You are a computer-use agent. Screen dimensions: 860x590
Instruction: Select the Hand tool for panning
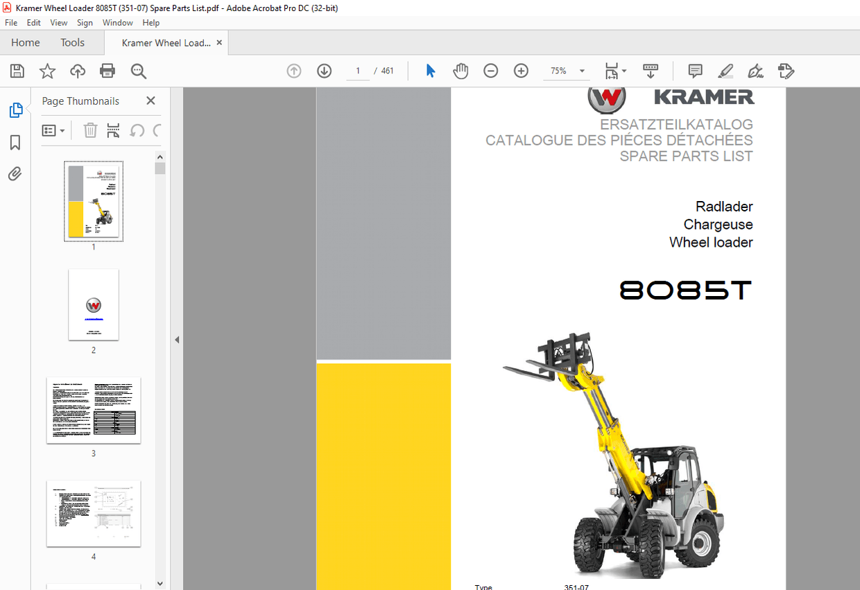(x=461, y=71)
